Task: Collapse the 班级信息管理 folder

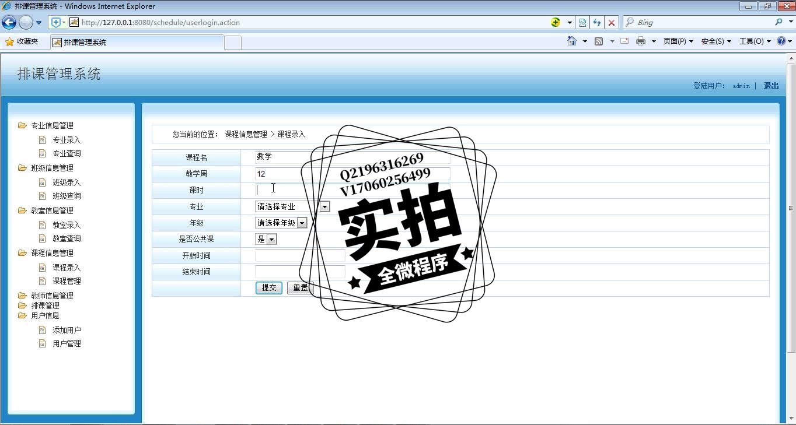Action: point(52,168)
